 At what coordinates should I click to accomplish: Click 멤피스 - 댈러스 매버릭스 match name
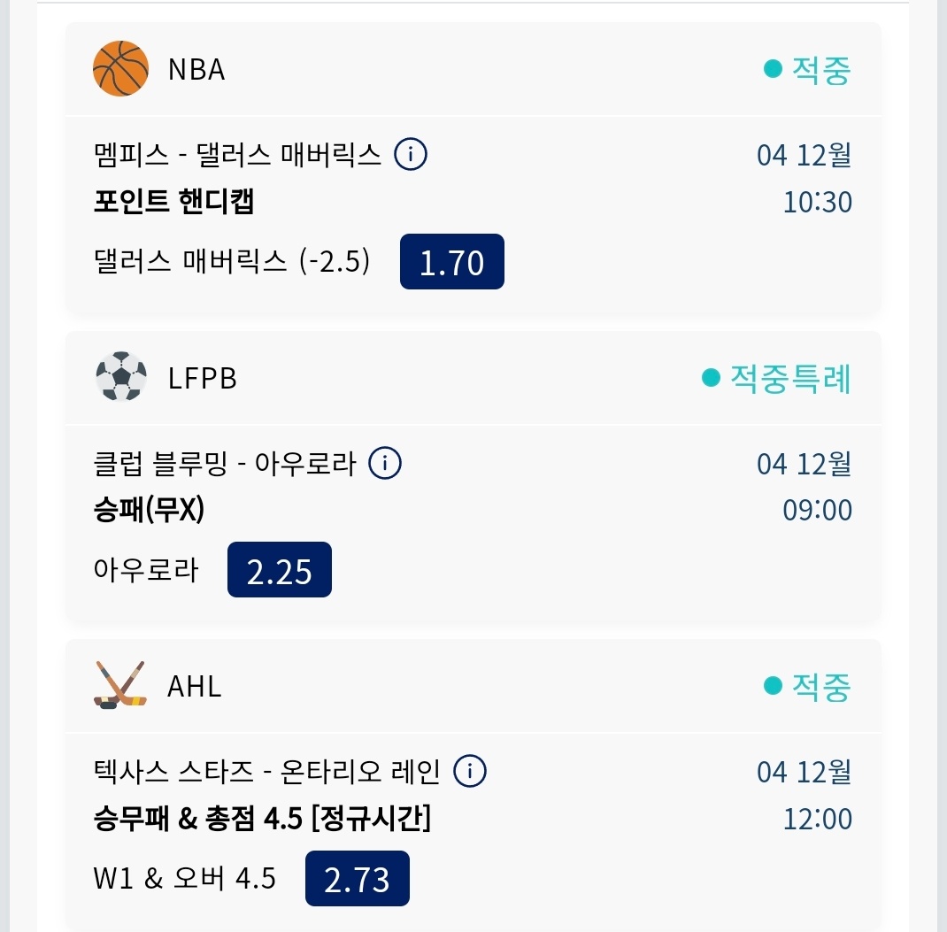(237, 156)
